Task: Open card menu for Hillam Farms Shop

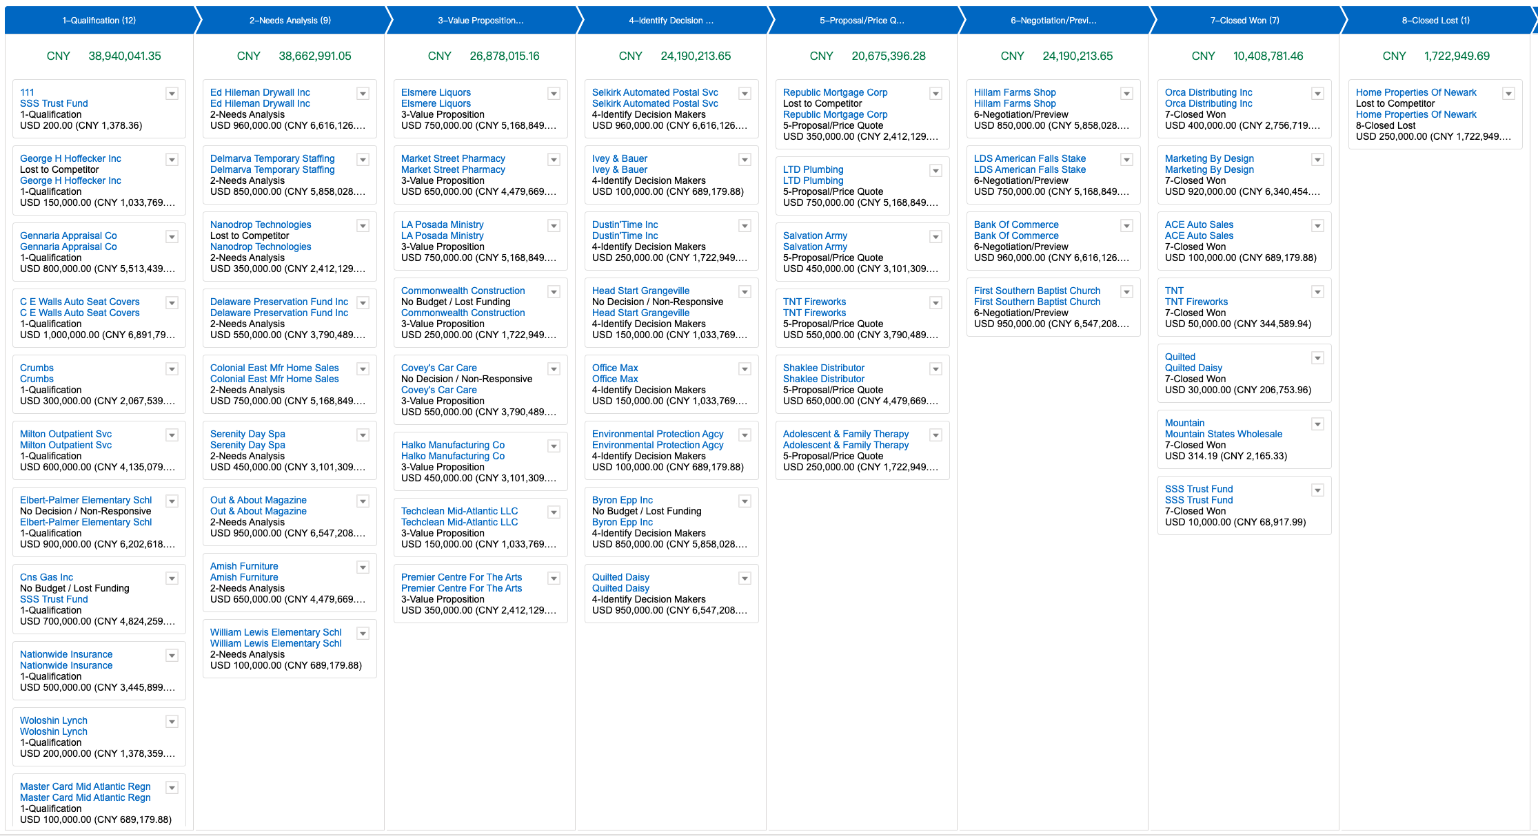Action: pyautogui.click(x=1126, y=94)
